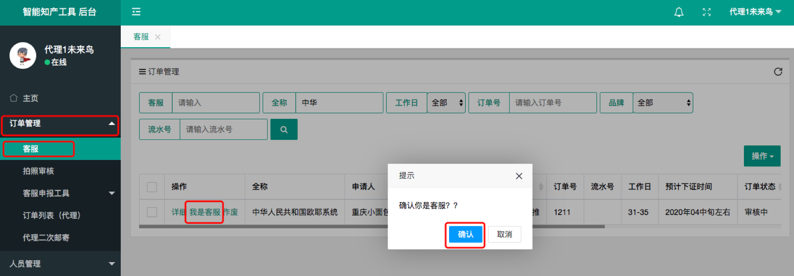
Task: Check the select-all checkbox in table header
Action: click(x=152, y=187)
